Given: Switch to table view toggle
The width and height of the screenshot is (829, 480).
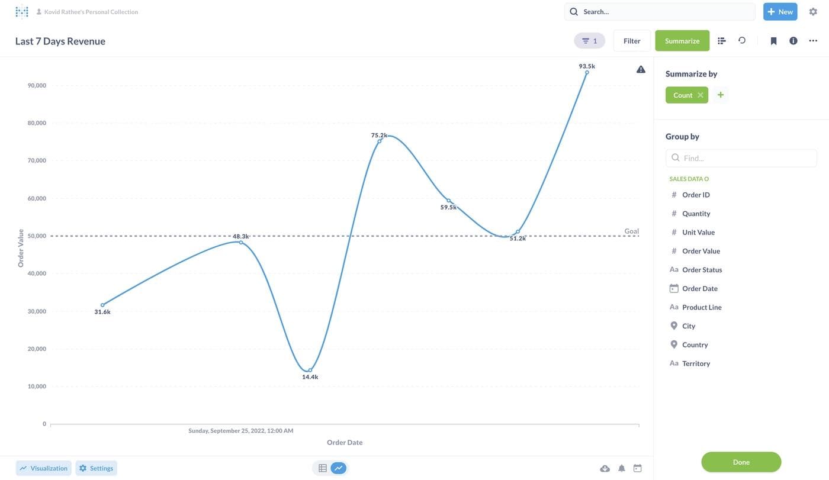Looking at the screenshot, I should (x=323, y=468).
